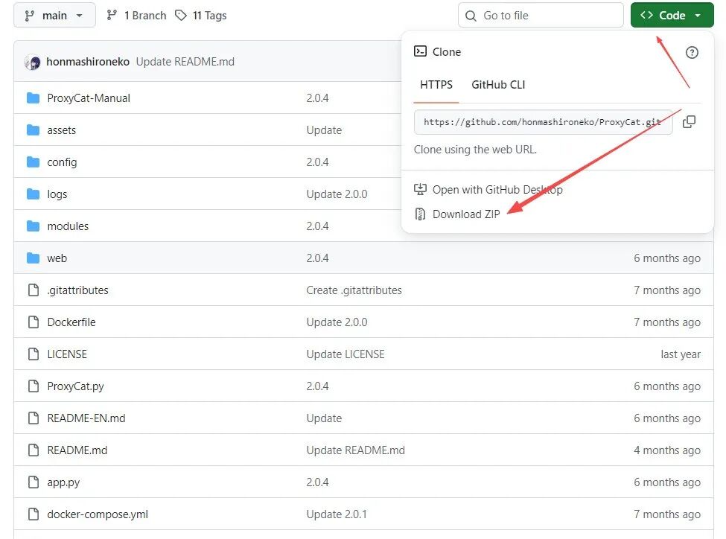Click "last year" in the LICENSE row

[681, 354]
